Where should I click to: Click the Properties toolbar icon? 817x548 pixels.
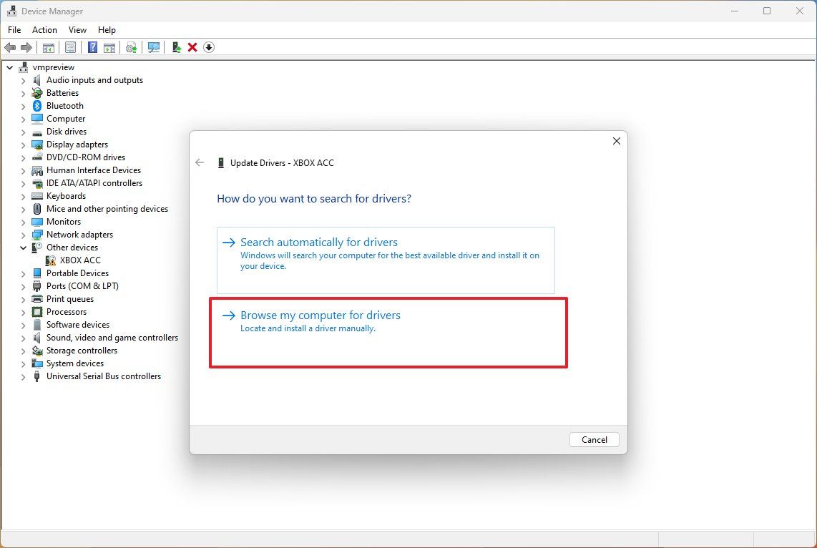[x=70, y=47]
